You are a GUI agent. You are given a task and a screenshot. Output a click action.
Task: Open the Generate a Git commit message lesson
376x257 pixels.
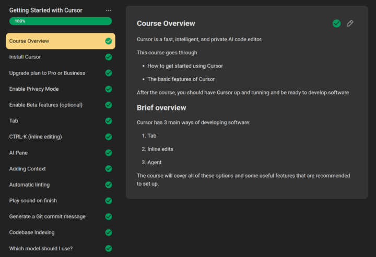[x=61, y=216]
